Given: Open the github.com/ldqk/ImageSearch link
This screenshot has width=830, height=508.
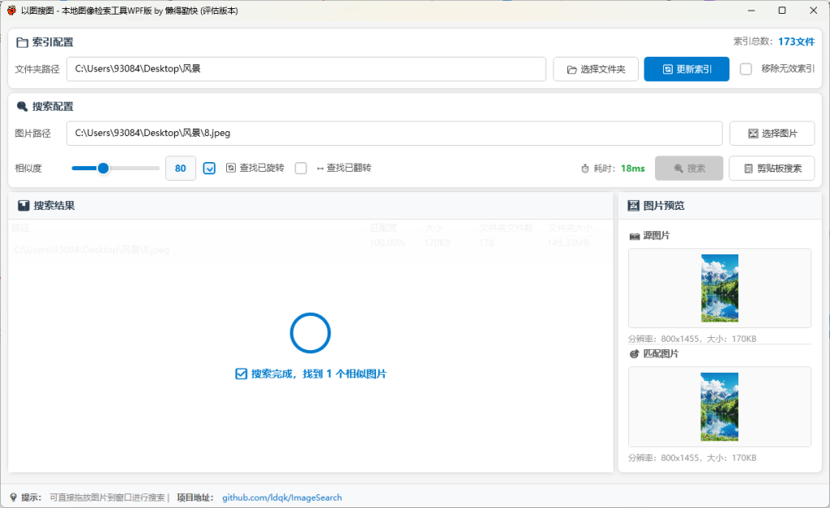Looking at the screenshot, I should (x=282, y=497).
